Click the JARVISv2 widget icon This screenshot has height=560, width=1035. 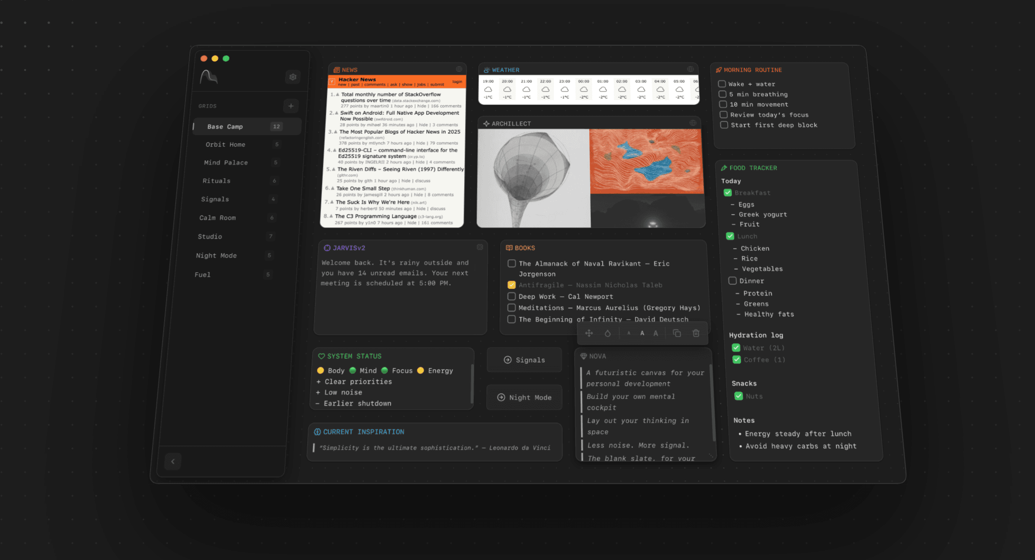coord(327,248)
